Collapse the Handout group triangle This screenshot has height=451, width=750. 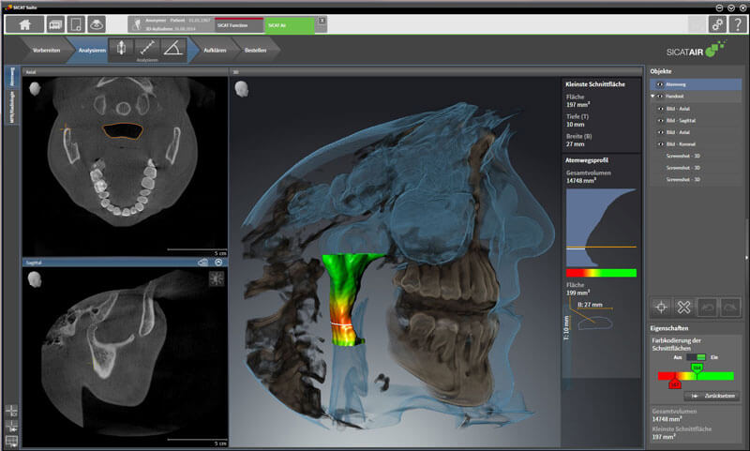[x=652, y=97]
